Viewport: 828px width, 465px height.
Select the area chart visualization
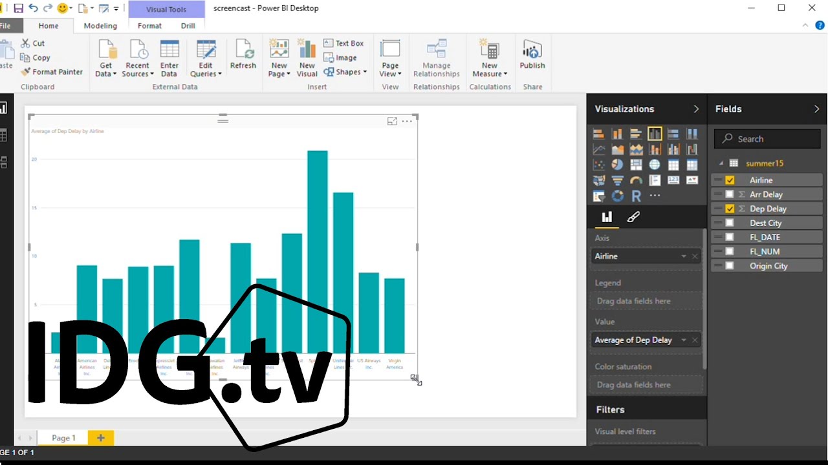coord(618,149)
